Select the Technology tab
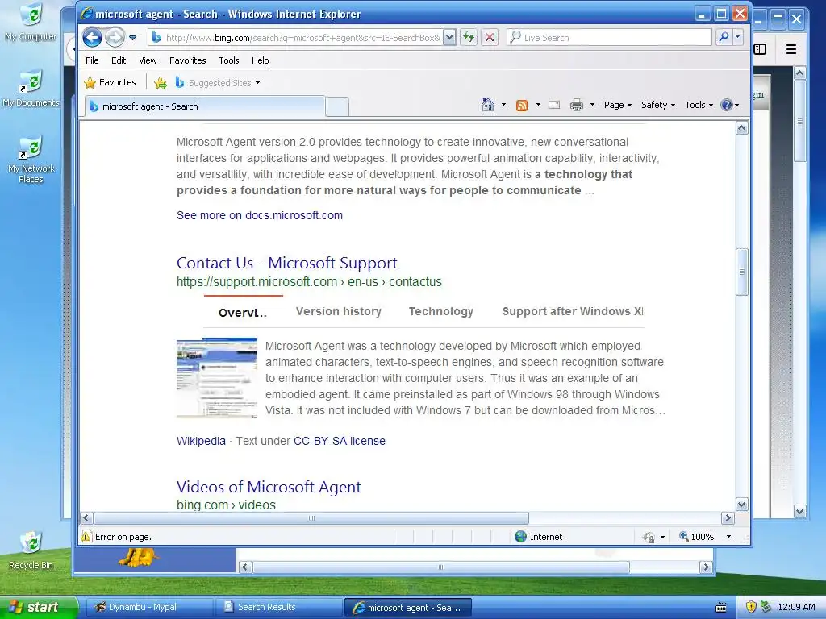This screenshot has height=619, width=826. click(x=441, y=312)
